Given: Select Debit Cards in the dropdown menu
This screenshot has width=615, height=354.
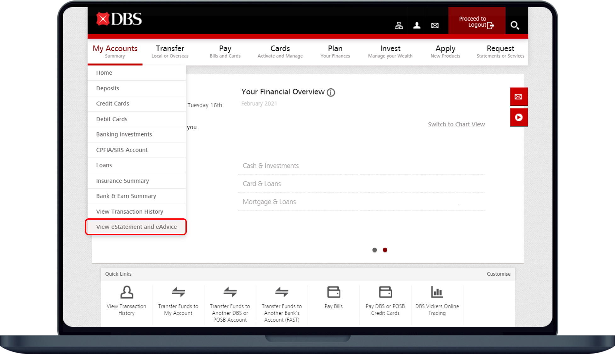Looking at the screenshot, I should click(137, 119).
